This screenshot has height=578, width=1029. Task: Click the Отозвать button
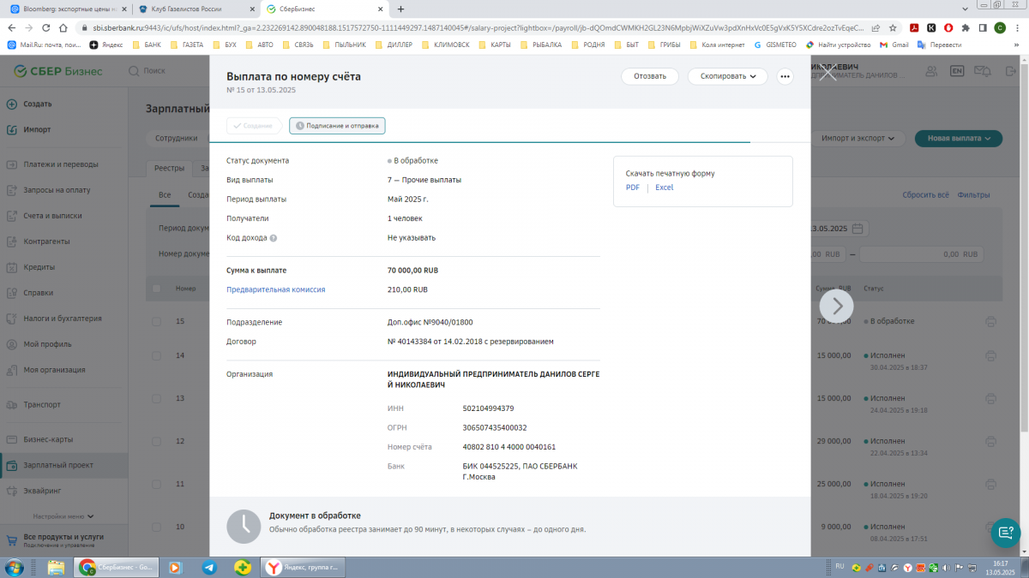coord(650,76)
